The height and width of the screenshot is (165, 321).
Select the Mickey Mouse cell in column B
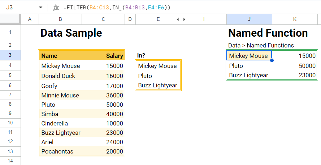click(60, 65)
